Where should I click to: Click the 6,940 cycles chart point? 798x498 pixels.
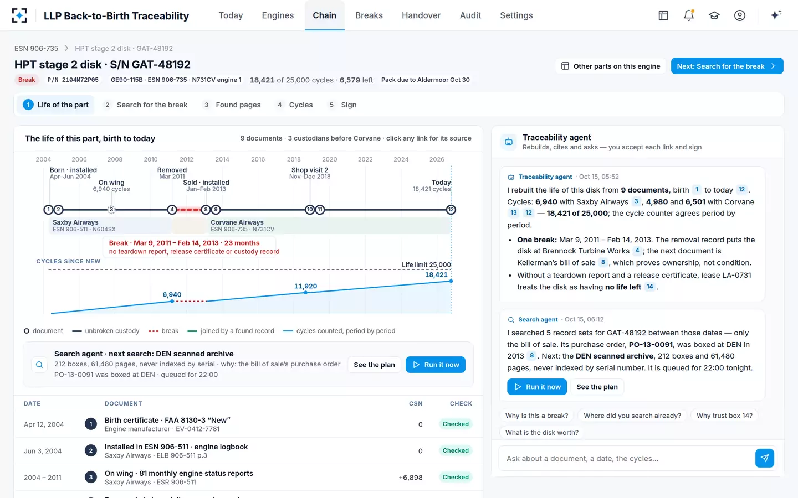(172, 301)
